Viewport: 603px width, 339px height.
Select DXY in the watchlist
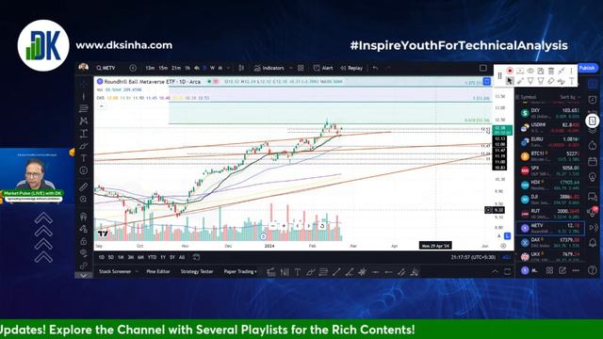[x=550, y=113]
